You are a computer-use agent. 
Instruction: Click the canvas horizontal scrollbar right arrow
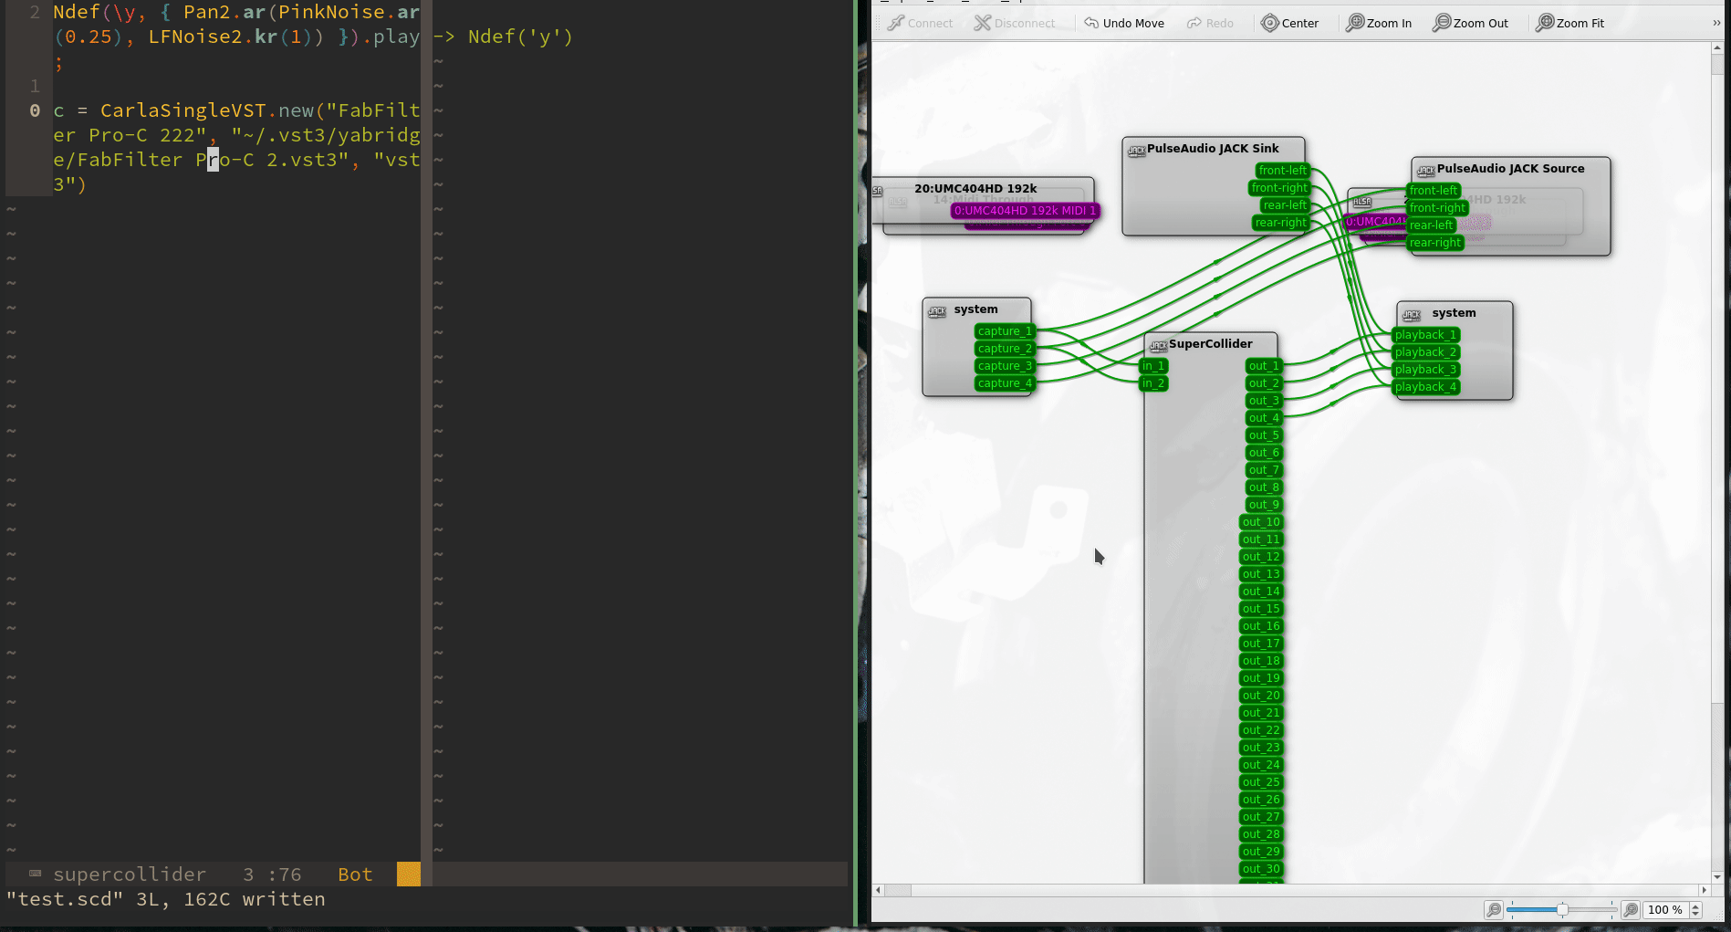1704,890
